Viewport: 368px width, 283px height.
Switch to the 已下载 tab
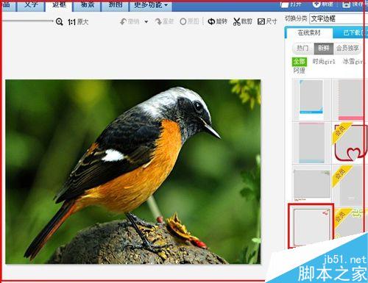click(x=351, y=33)
